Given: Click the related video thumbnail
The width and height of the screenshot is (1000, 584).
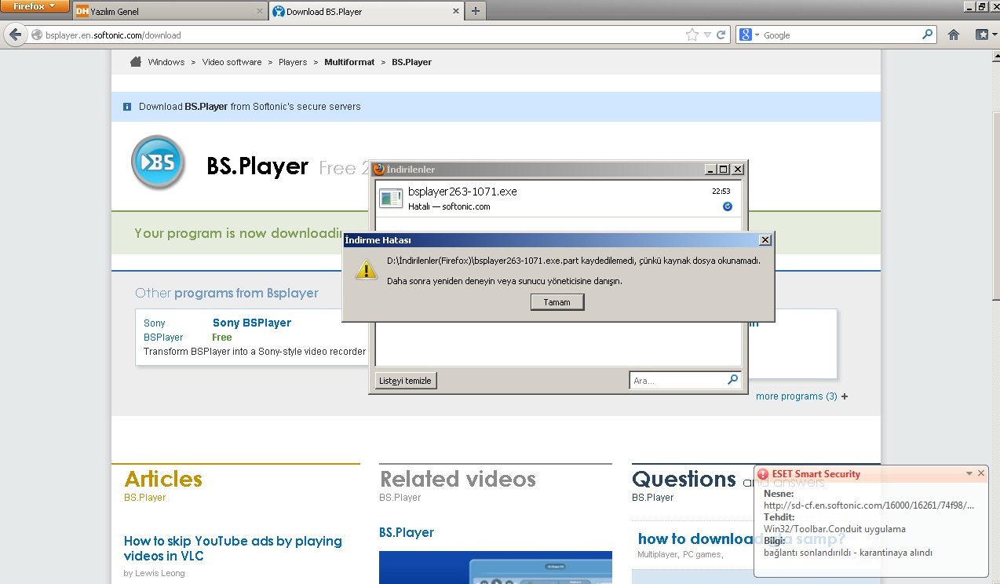Looking at the screenshot, I should [x=495, y=568].
